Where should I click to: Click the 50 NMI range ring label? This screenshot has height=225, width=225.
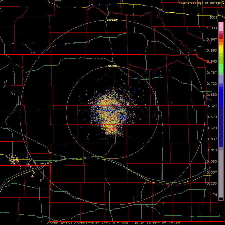point(112,66)
